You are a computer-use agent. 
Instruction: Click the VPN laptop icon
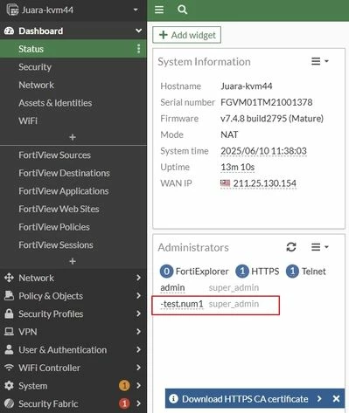pos(9,332)
